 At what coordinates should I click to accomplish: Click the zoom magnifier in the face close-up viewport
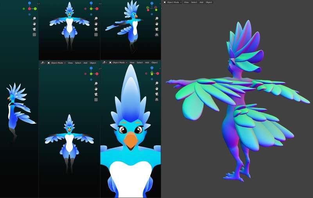pos(157,83)
